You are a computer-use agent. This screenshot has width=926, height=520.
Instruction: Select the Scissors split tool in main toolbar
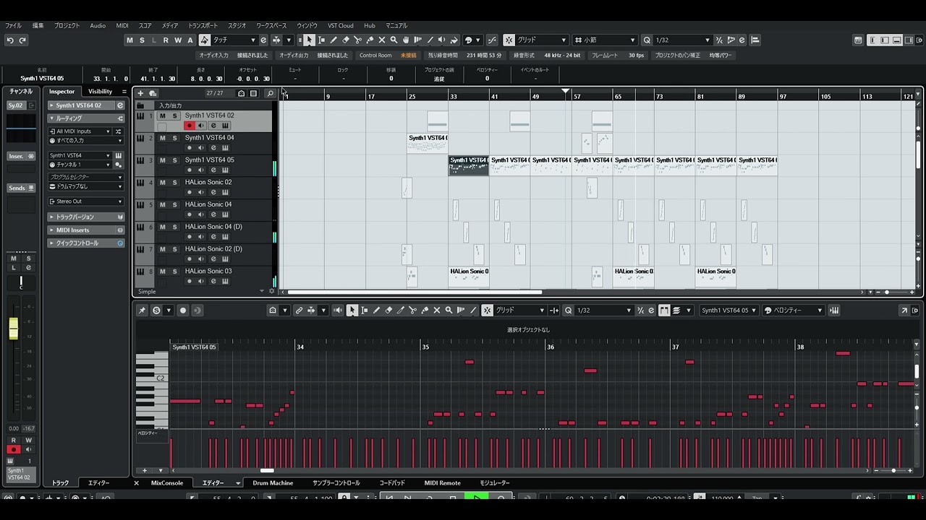[357, 40]
